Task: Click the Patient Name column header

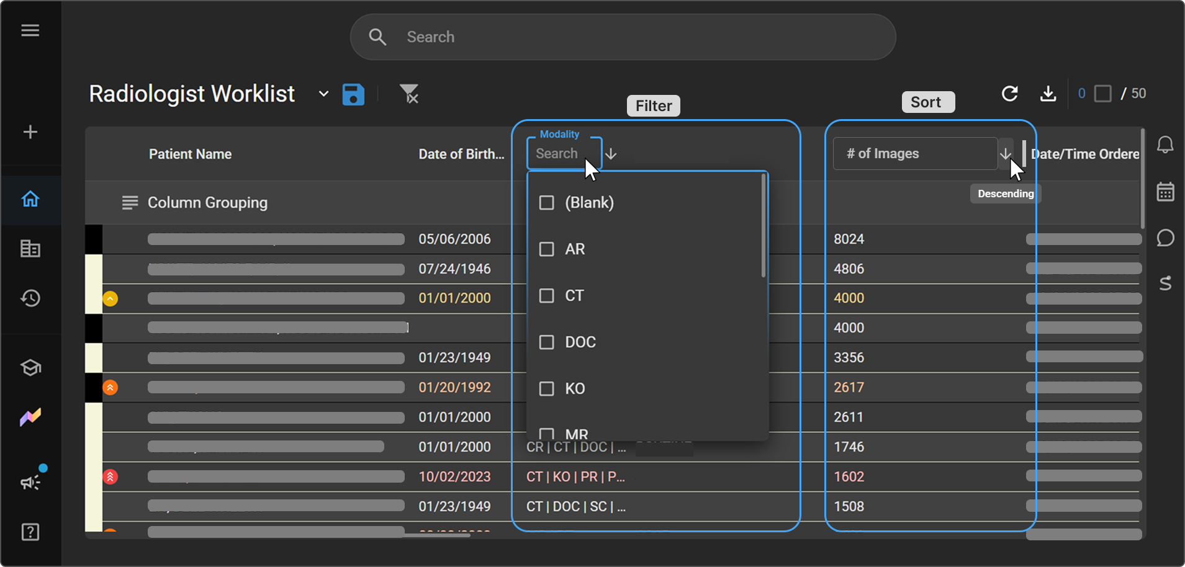Action: pos(190,154)
